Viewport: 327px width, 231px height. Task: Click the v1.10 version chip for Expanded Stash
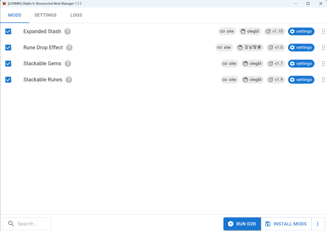coord(275,32)
